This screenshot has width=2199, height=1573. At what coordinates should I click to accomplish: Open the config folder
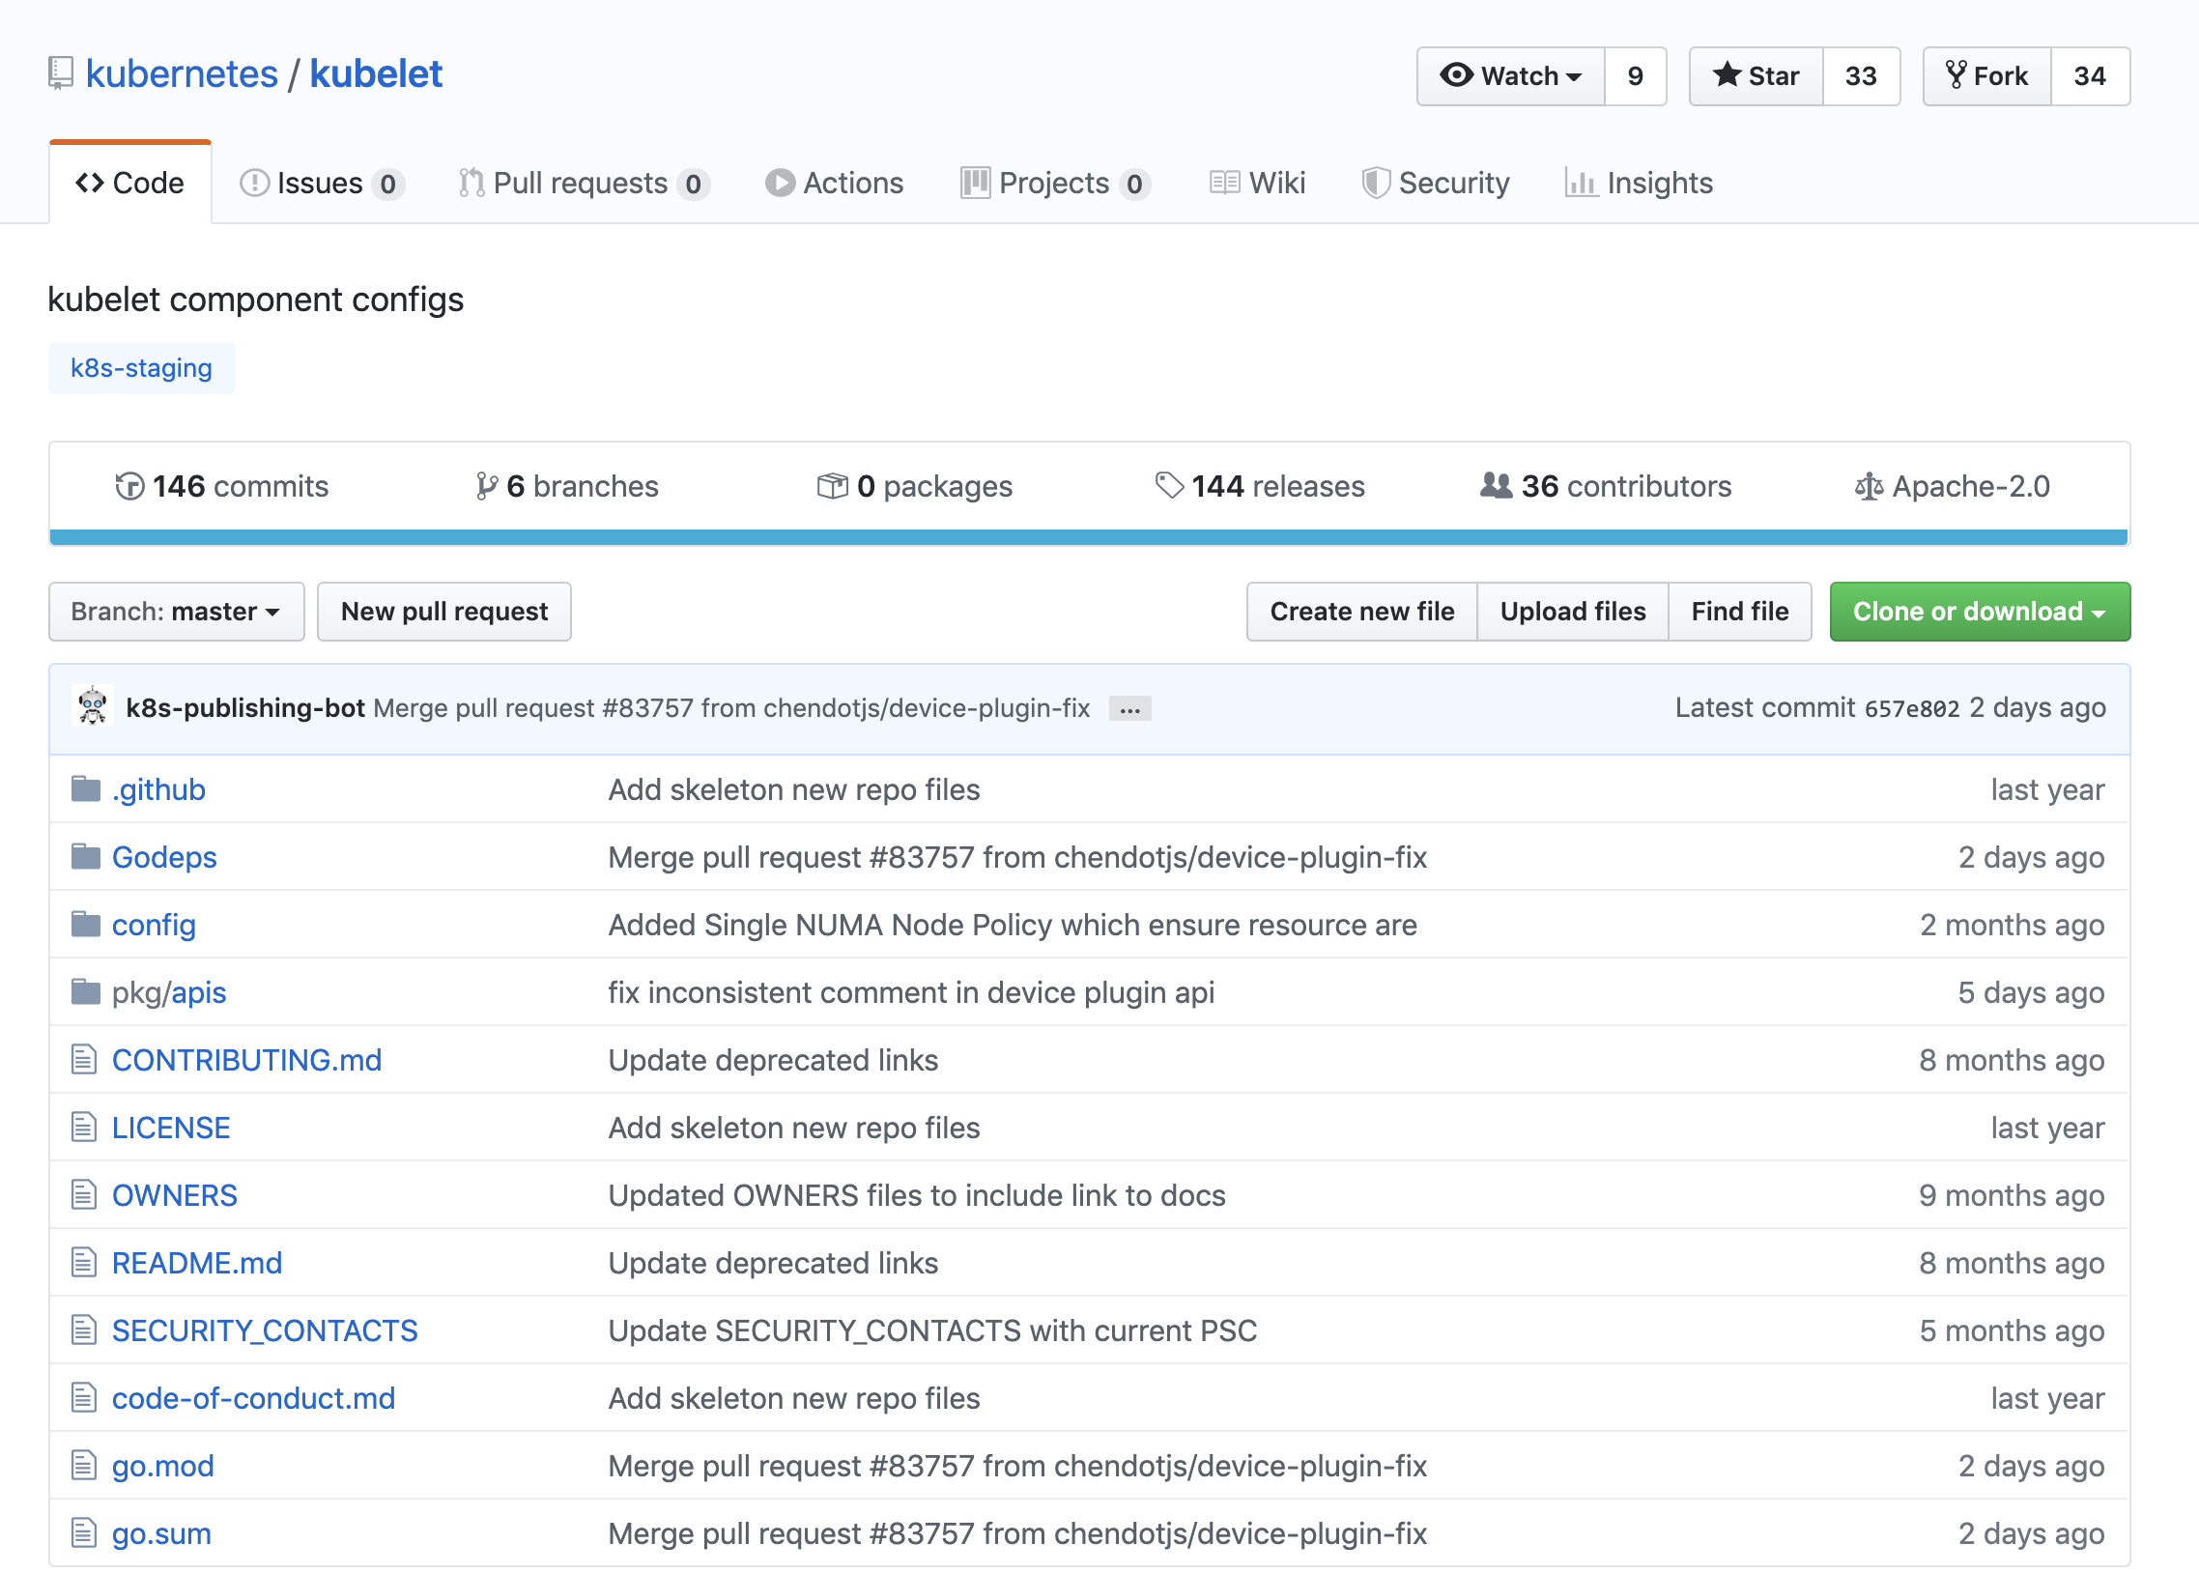[x=153, y=925]
